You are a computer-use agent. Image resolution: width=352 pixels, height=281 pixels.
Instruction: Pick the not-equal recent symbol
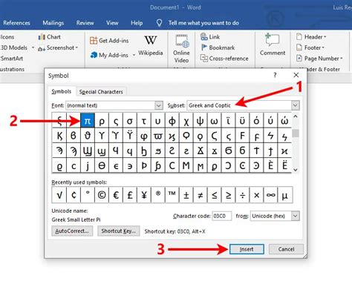[200, 195]
